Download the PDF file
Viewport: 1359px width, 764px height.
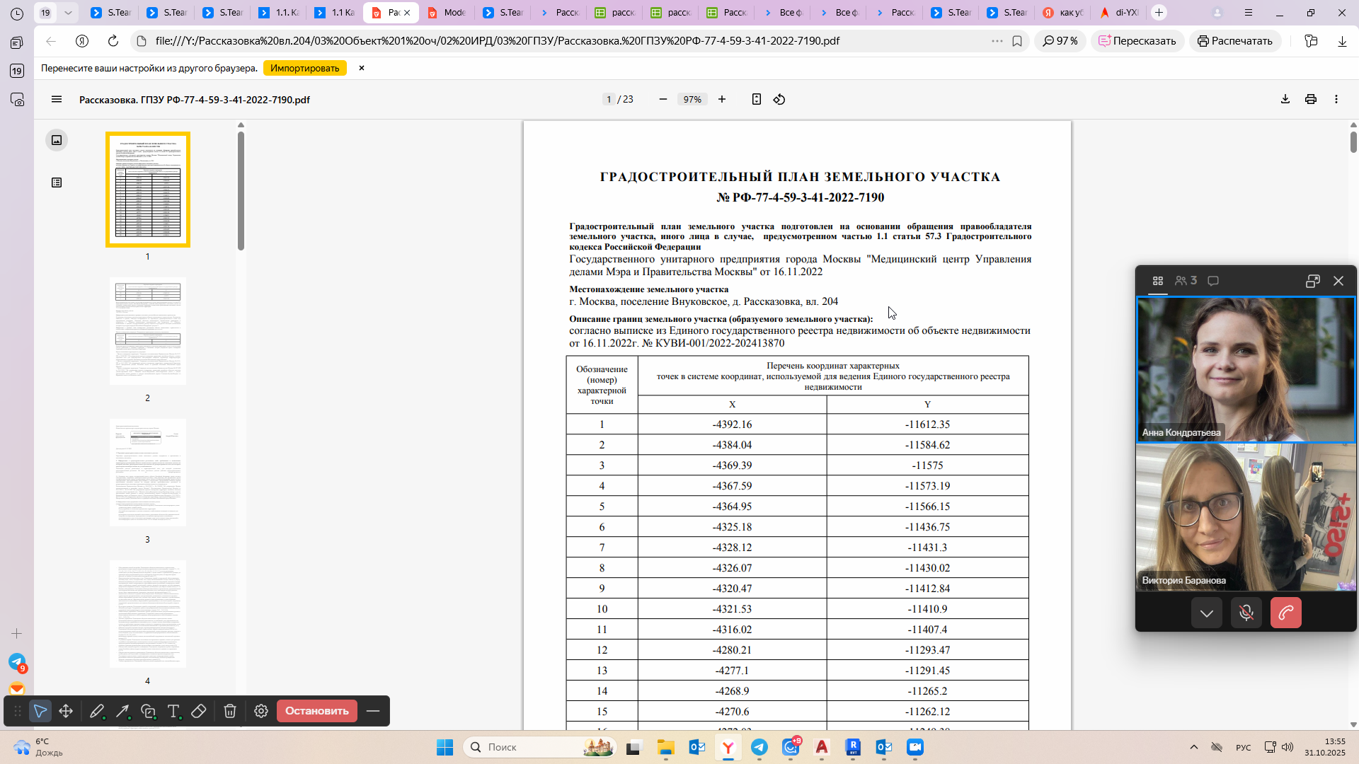pos(1285,100)
